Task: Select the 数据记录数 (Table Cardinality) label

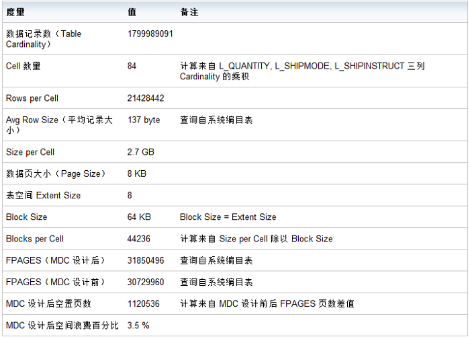Action: click(x=44, y=39)
